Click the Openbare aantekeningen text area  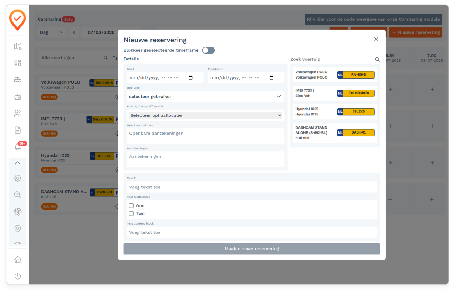pos(205,136)
